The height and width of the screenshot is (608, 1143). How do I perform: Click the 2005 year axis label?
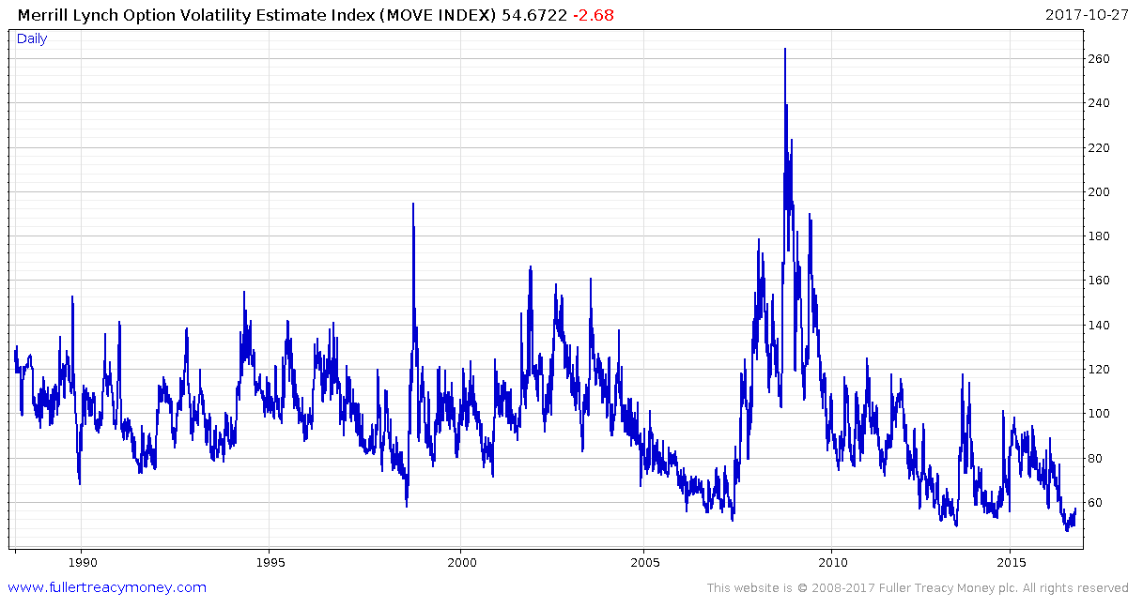(x=645, y=561)
